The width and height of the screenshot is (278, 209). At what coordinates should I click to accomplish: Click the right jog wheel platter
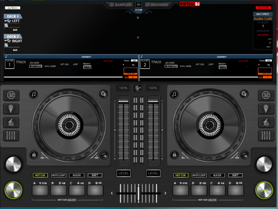(x=210, y=125)
